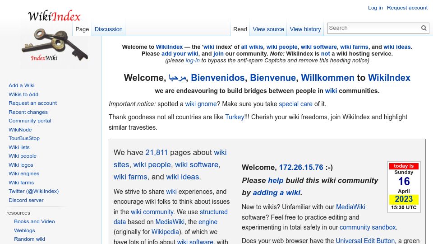The height and width of the screenshot is (244, 433).
Task: Click the Bienvenidos link
Action: tap(218, 78)
